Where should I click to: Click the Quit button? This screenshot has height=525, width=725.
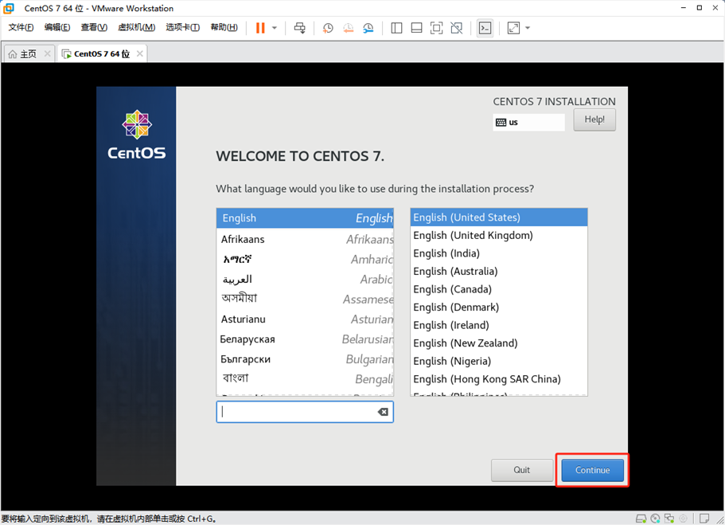pos(522,470)
